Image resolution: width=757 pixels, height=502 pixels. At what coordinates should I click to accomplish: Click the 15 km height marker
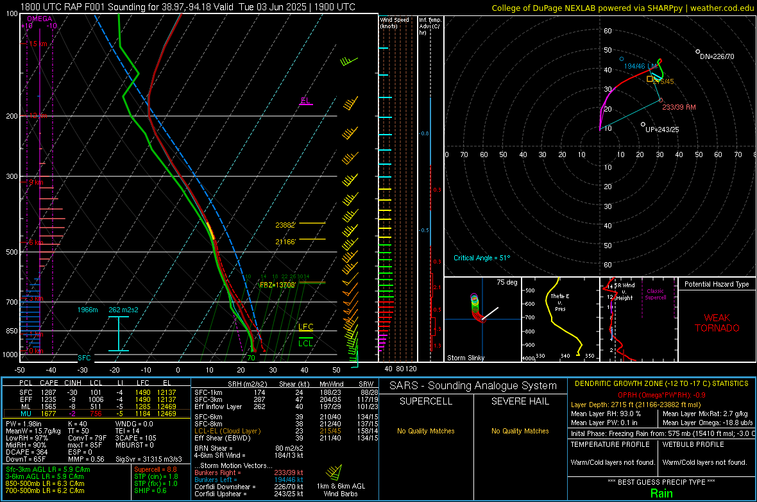coord(38,44)
